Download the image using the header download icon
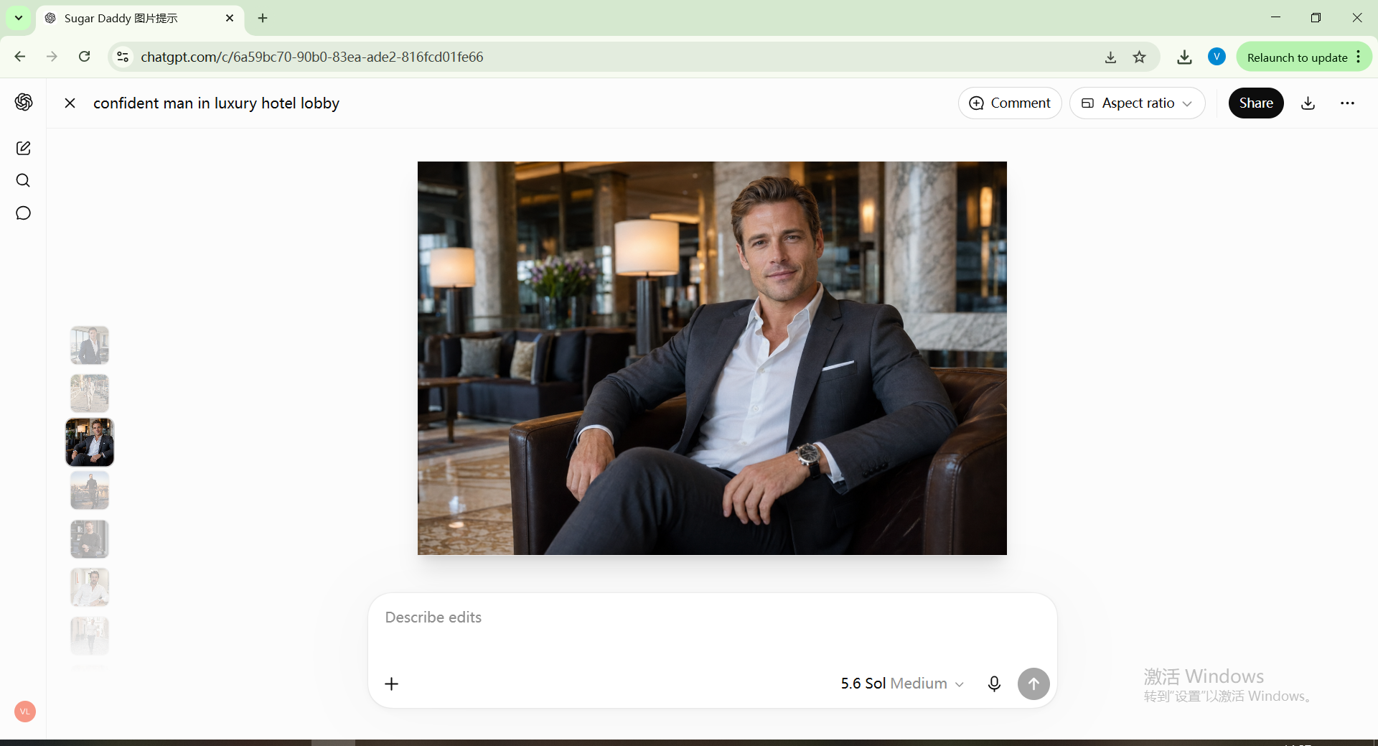 point(1308,103)
